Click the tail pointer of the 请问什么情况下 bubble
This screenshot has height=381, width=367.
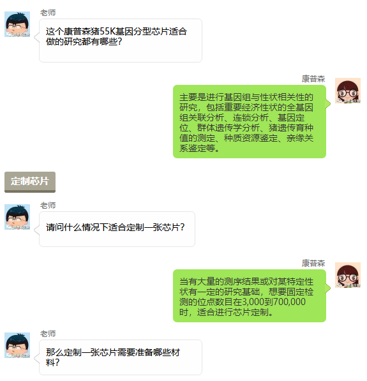coord(37,230)
